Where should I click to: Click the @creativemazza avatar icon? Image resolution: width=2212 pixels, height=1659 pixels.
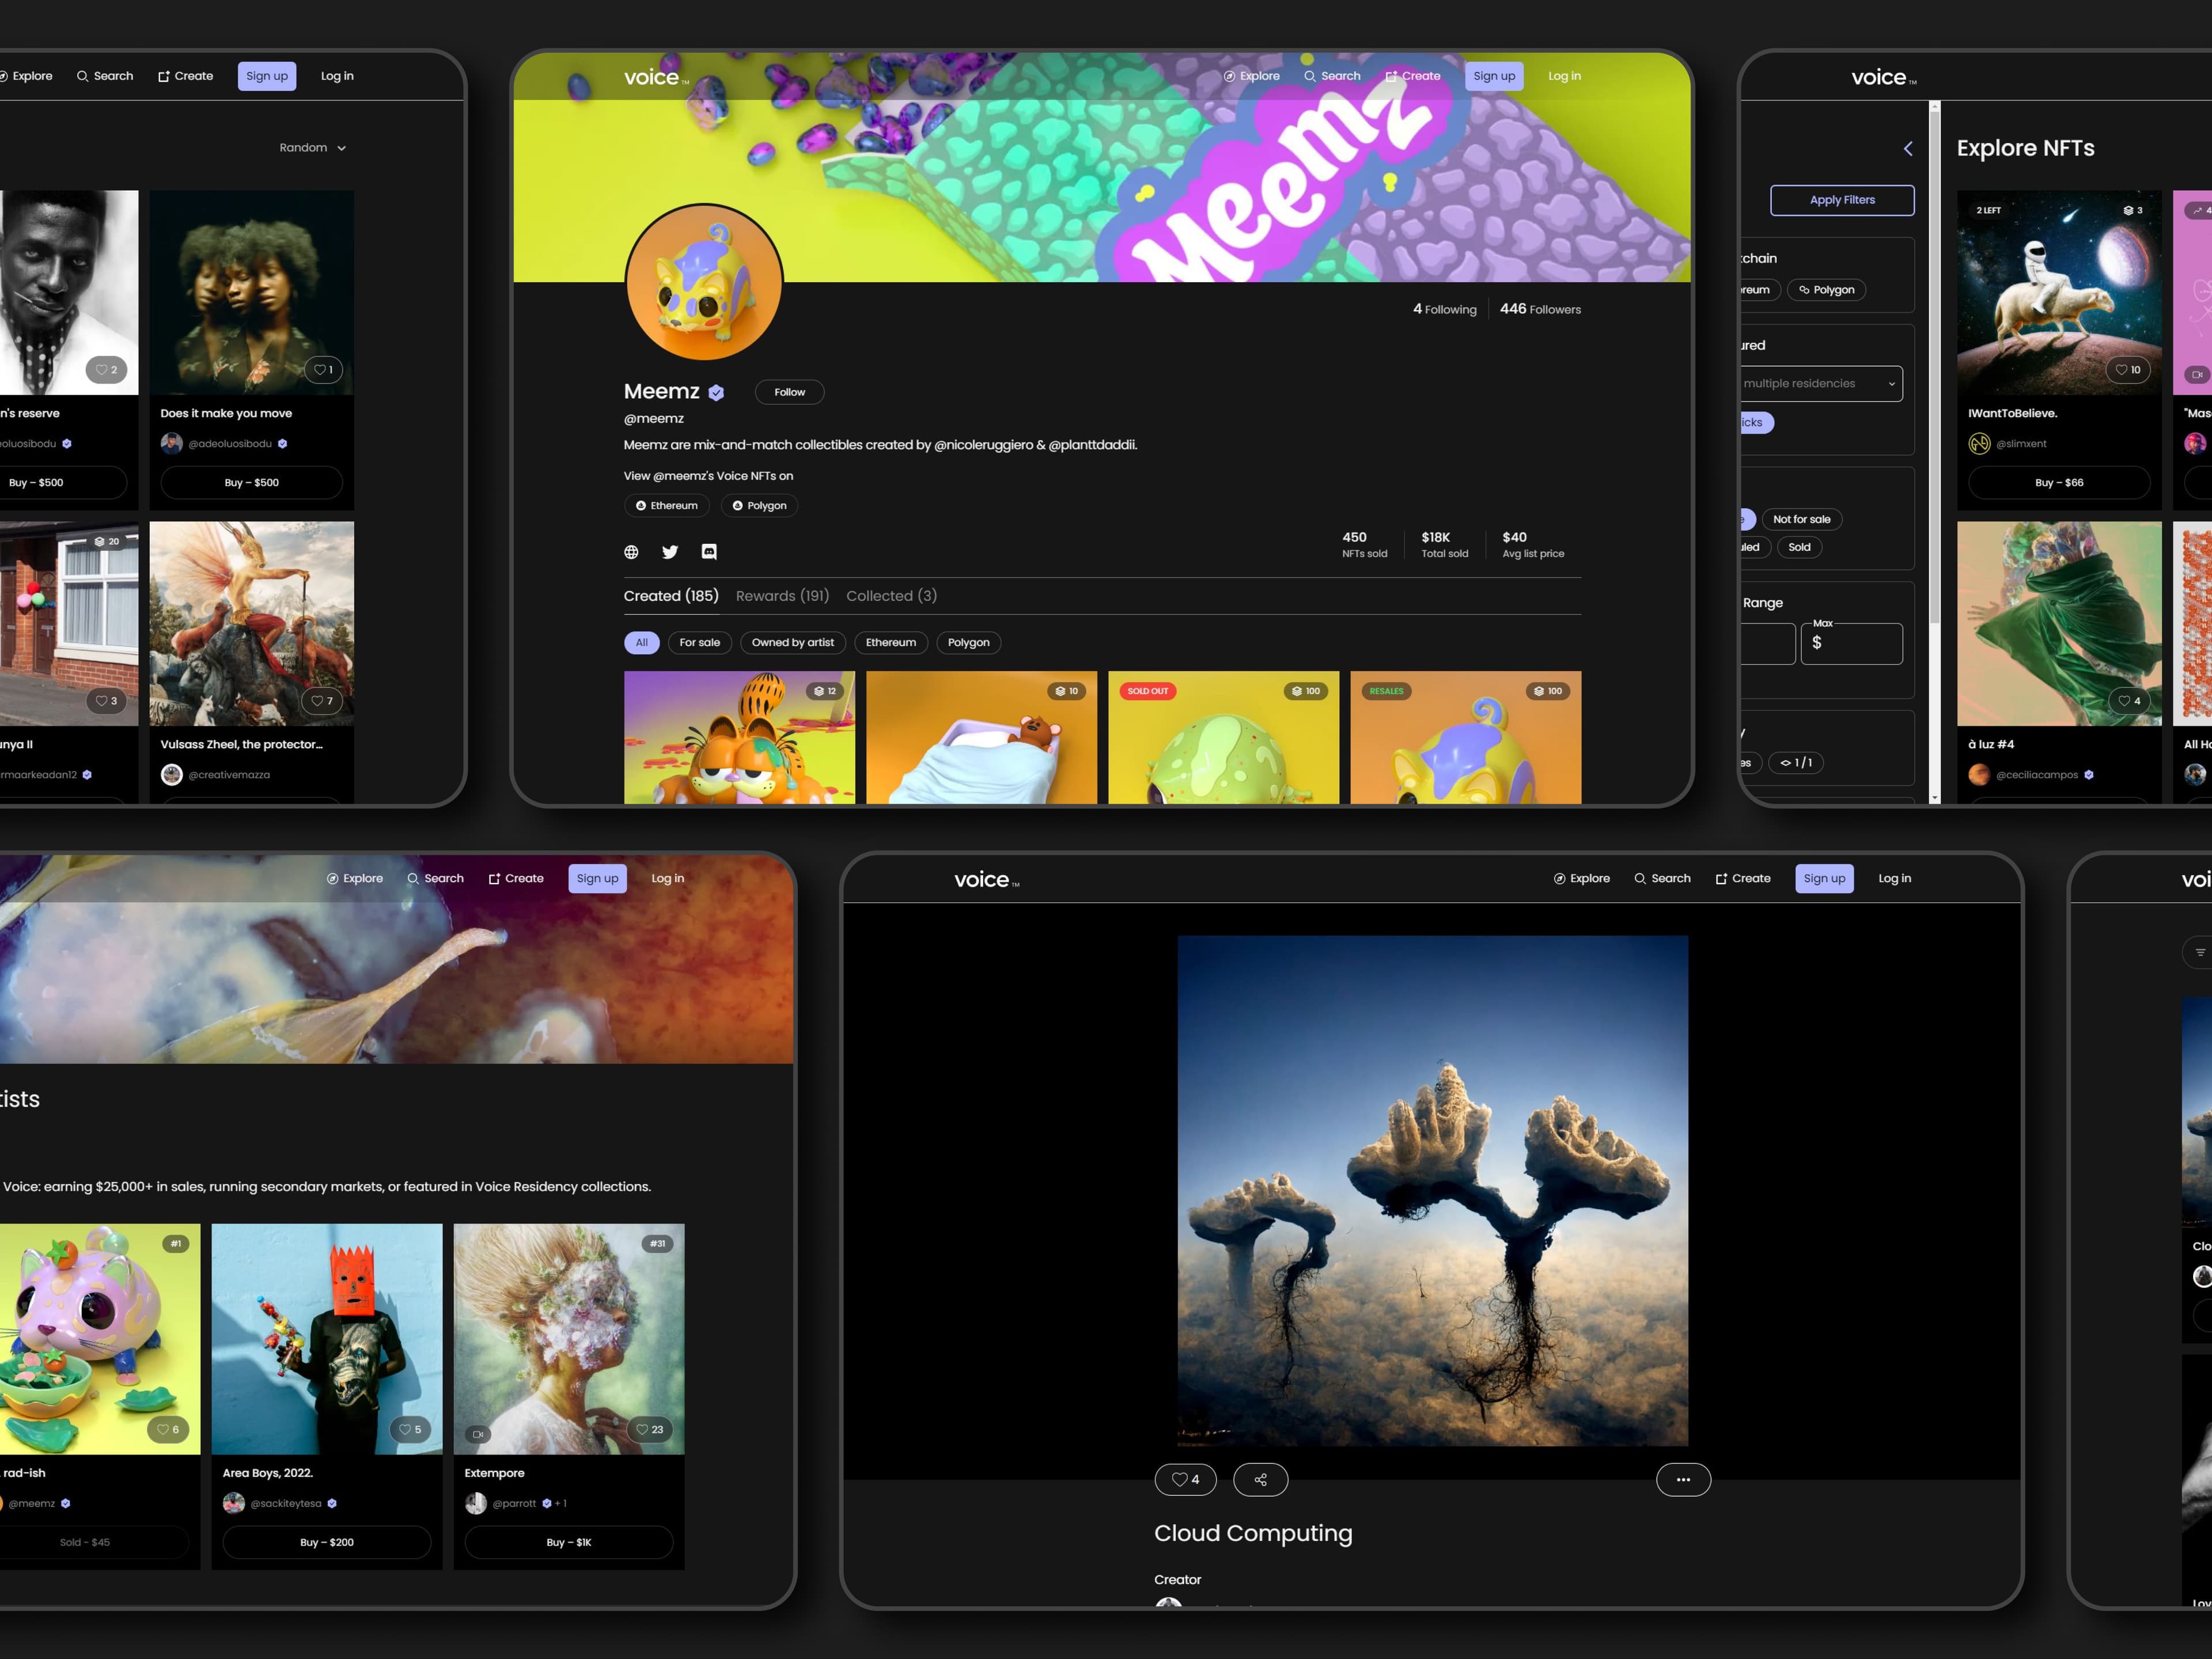172,774
